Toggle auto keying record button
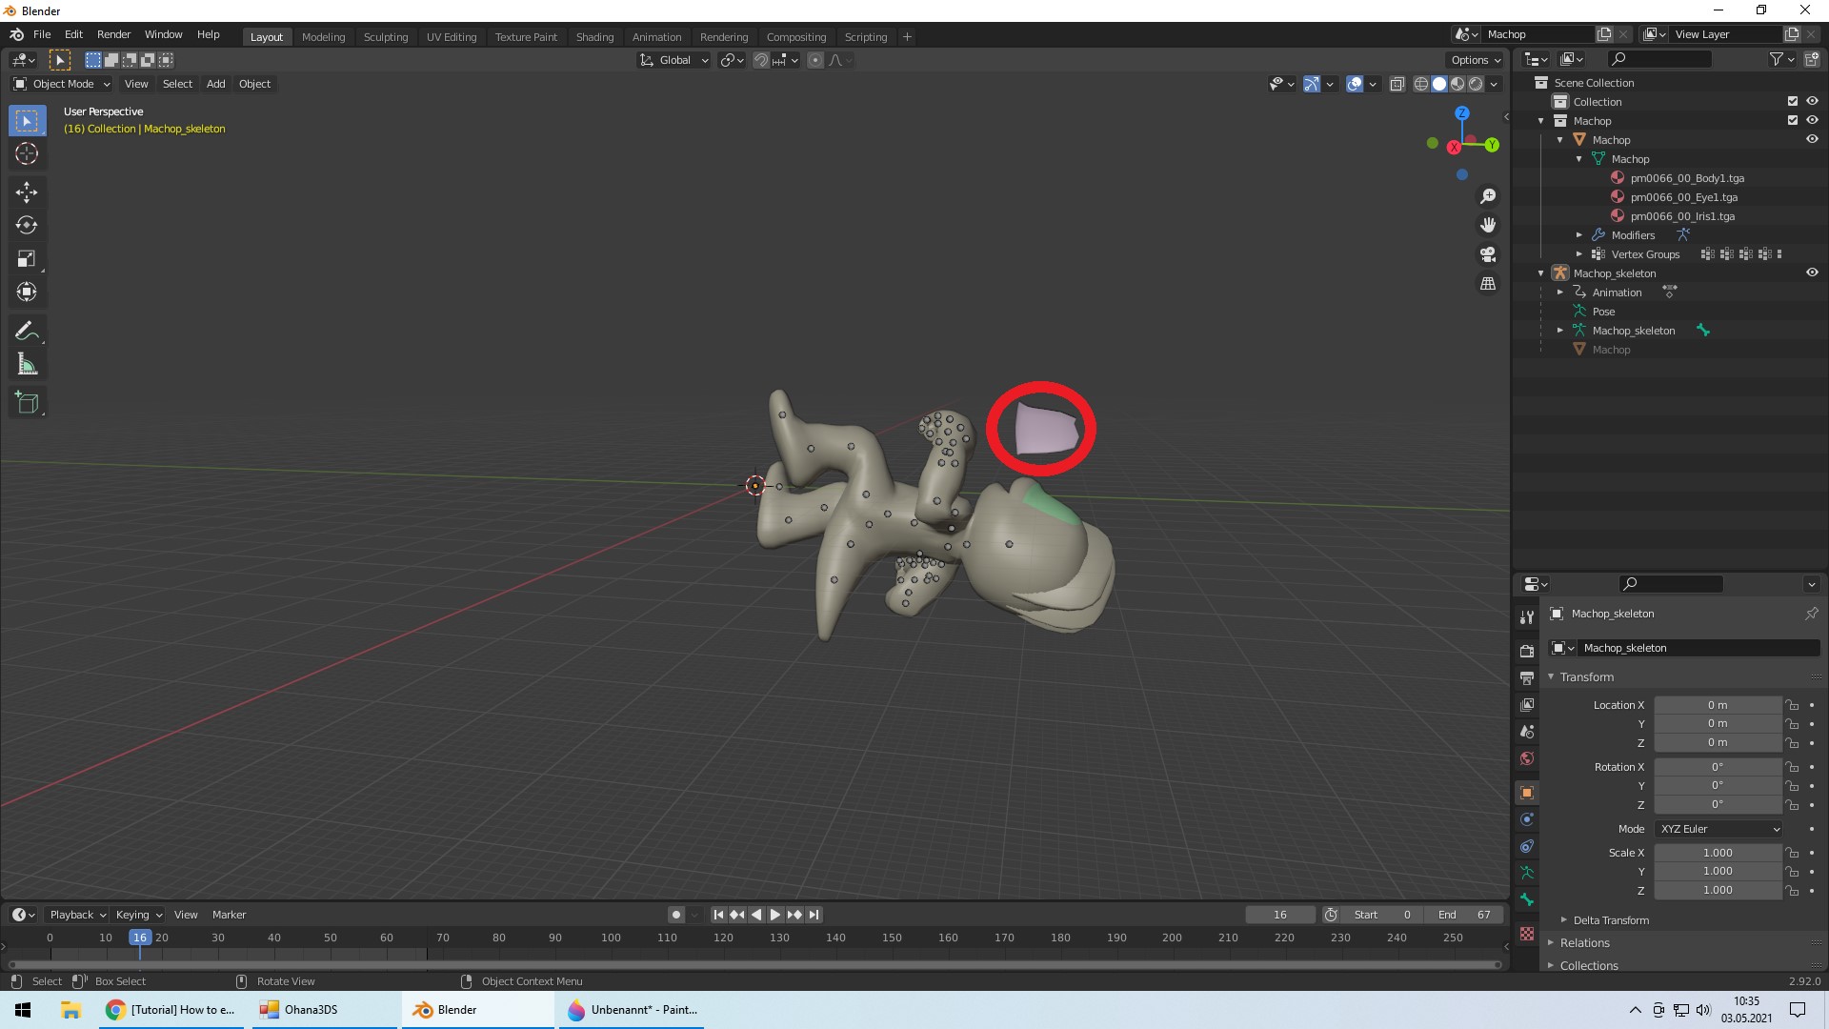Screen dimensions: 1829x1029 click(x=676, y=915)
